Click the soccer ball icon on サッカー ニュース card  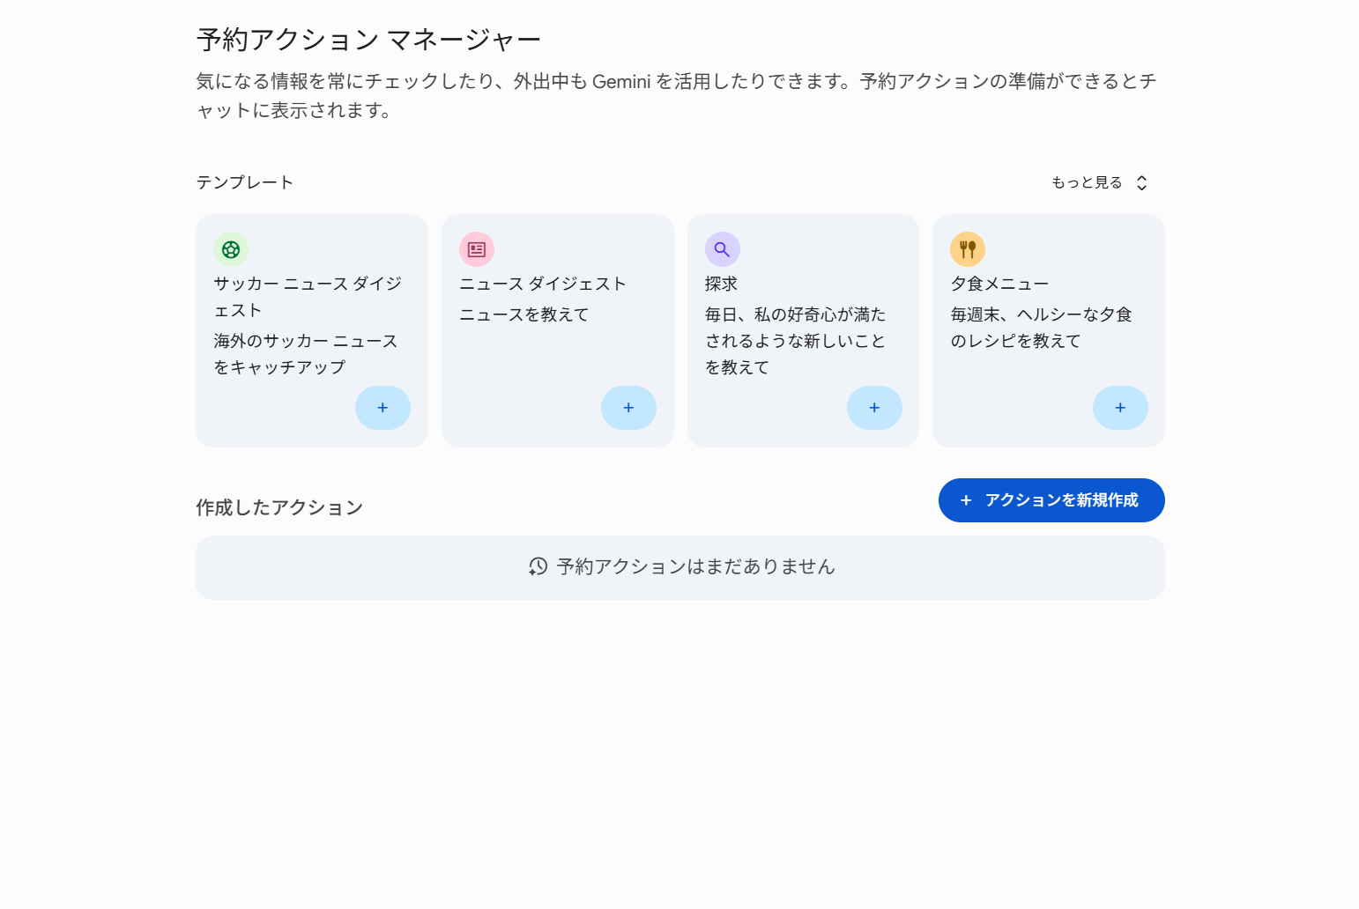pos(231,249)
